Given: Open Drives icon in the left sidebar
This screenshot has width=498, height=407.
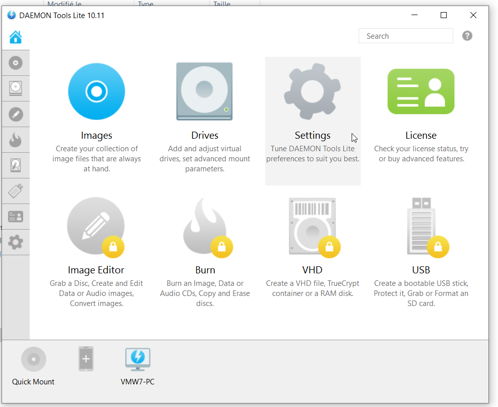Looking at the screenshot, I should (16, 88).
